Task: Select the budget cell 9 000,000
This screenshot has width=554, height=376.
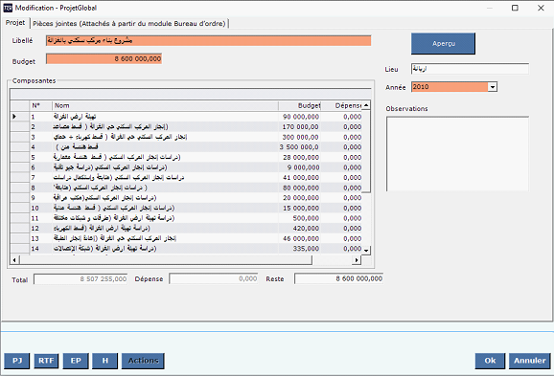Action: coord(300,167)
